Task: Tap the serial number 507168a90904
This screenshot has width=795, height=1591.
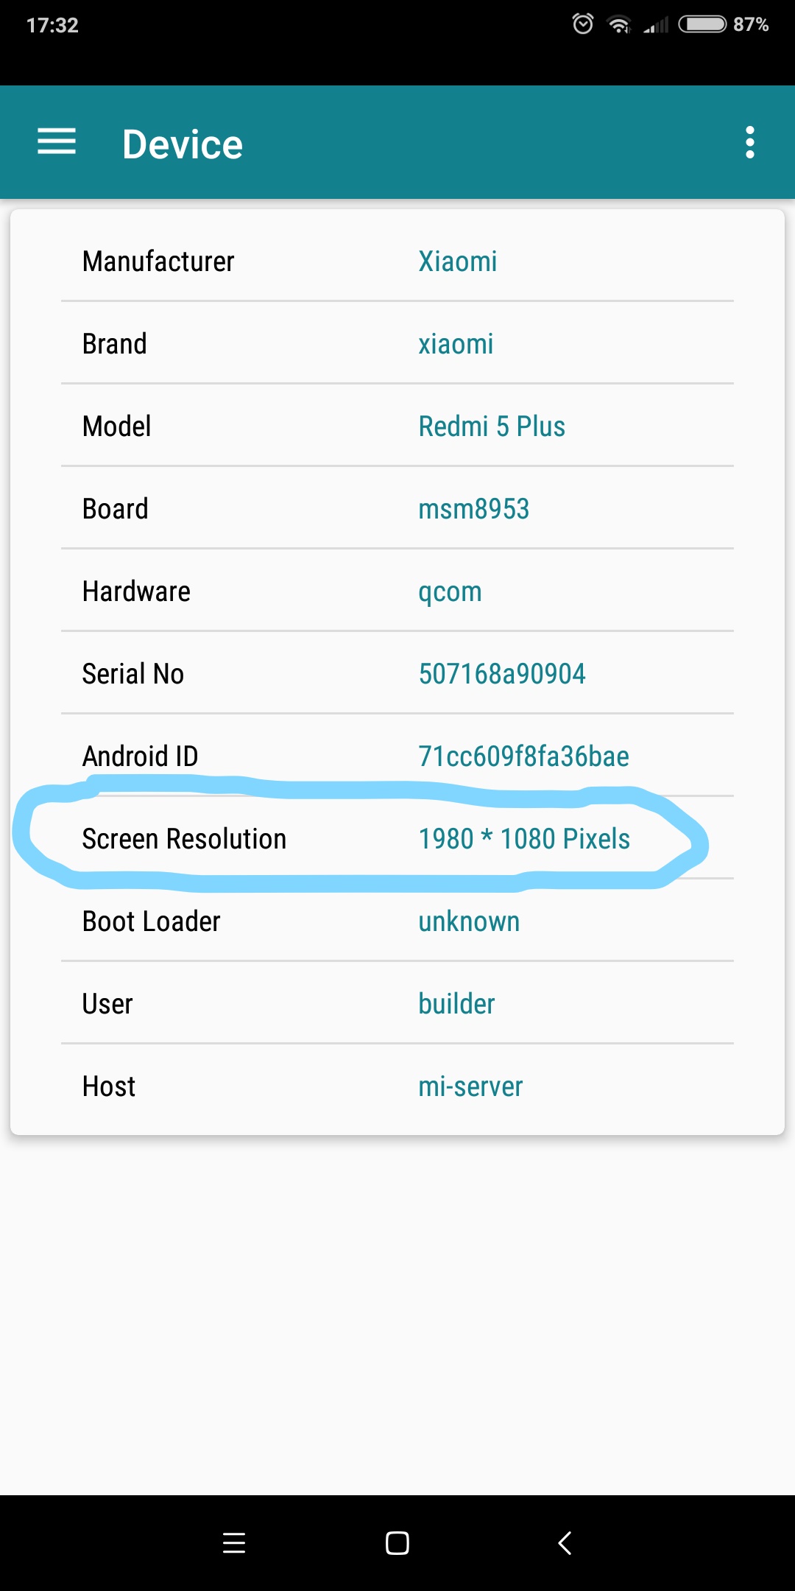Action: 502,674
